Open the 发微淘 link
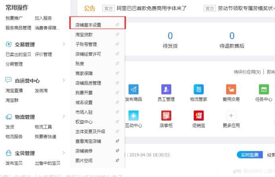275x177 pixels. click(x=41, y=90)
